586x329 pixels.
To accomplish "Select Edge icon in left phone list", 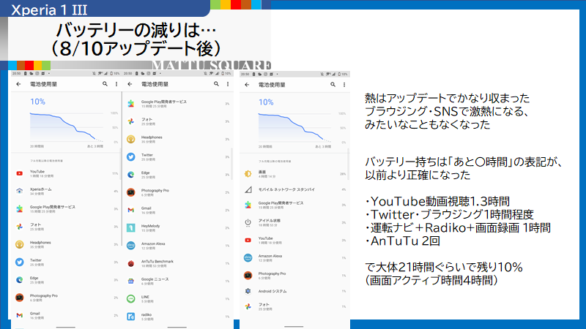I will pos(20,280).
